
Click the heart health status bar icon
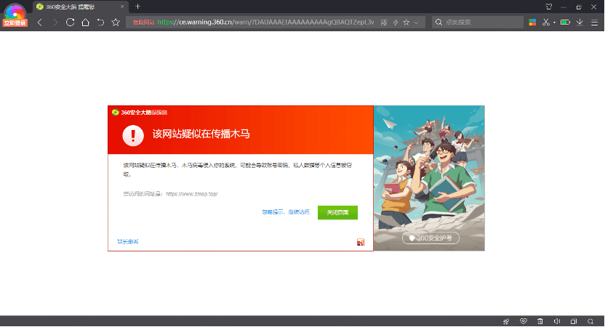[524, 321]
